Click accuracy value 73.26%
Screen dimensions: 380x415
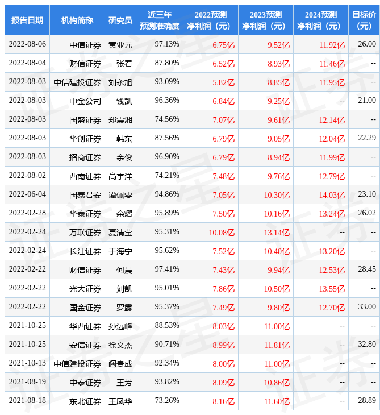167,401
